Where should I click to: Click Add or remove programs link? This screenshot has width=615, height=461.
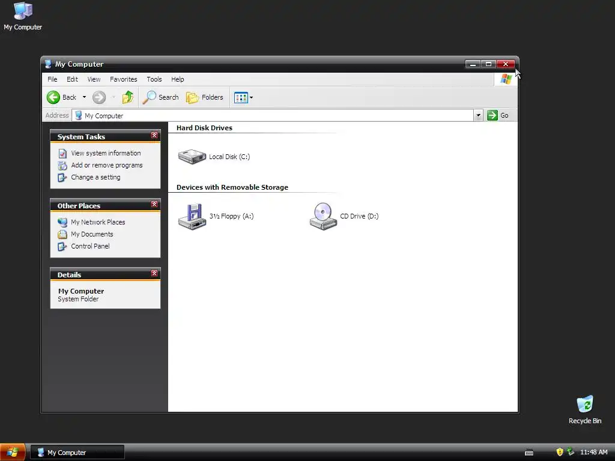coord(107,166)
